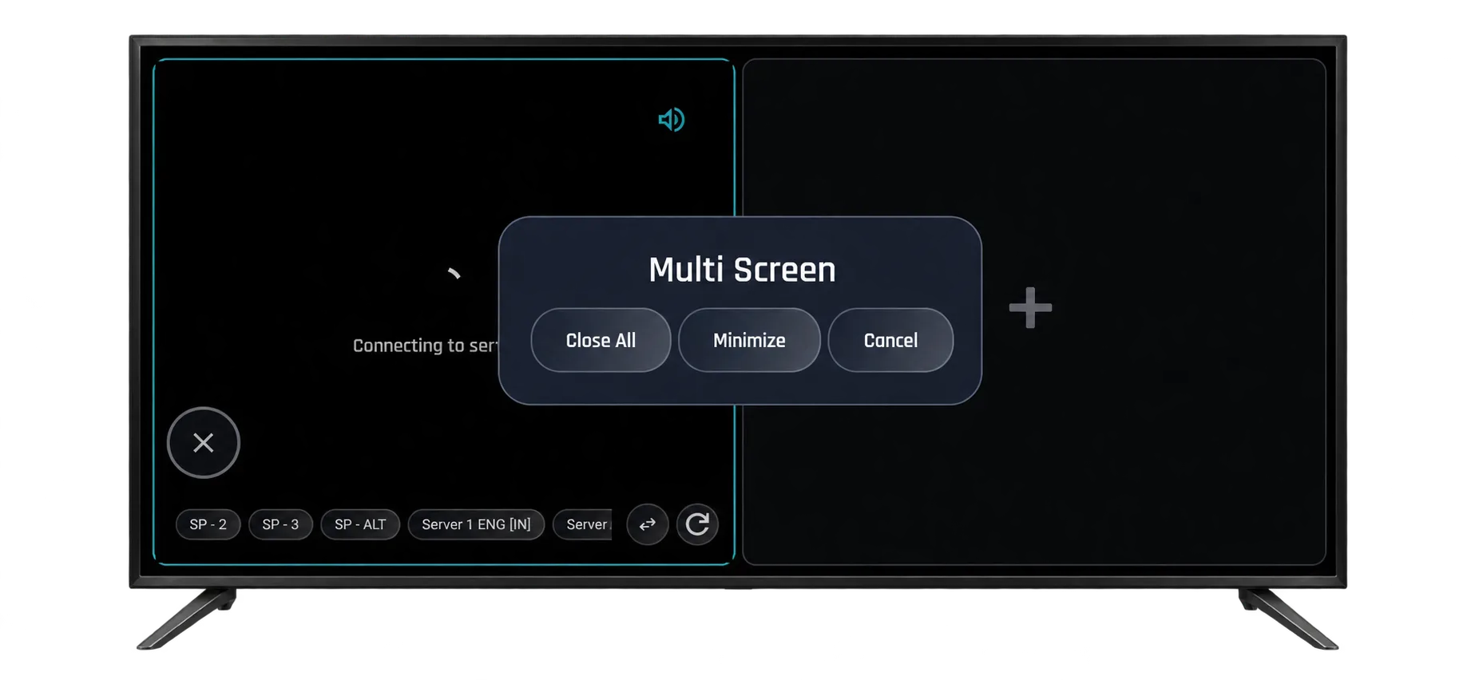The image size is (1475, 680).
Task: Reload the stream with refresh icon
Action: tap(697, 524)
